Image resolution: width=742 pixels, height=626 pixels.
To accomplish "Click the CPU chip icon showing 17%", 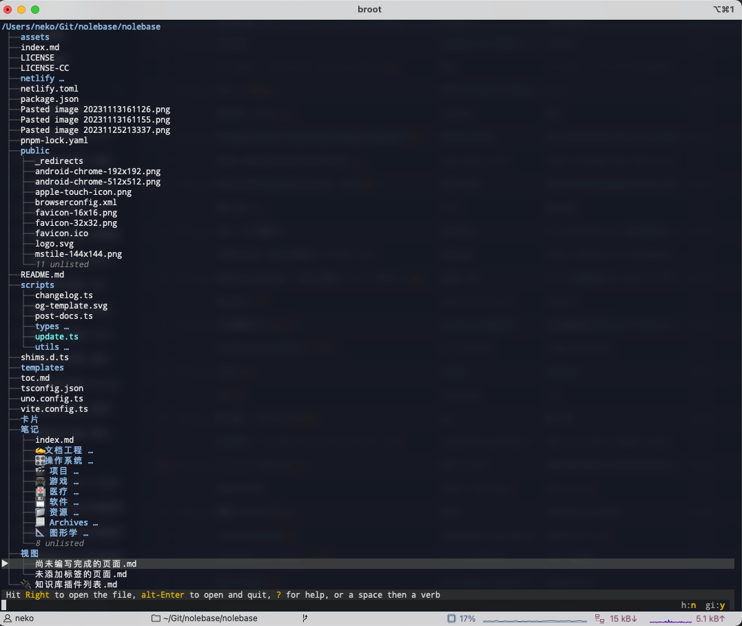I will coord(451,618).
